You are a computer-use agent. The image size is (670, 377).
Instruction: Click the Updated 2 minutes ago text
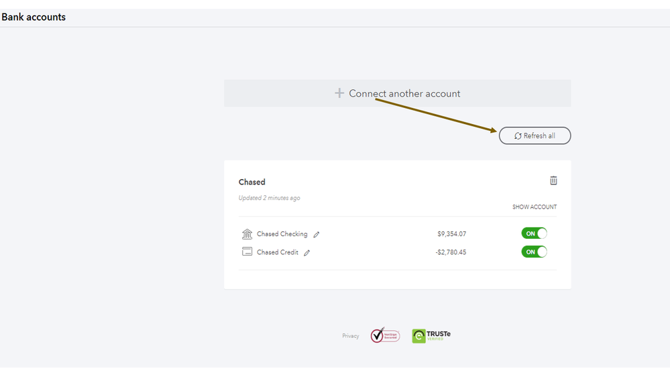tap(269, 199)
